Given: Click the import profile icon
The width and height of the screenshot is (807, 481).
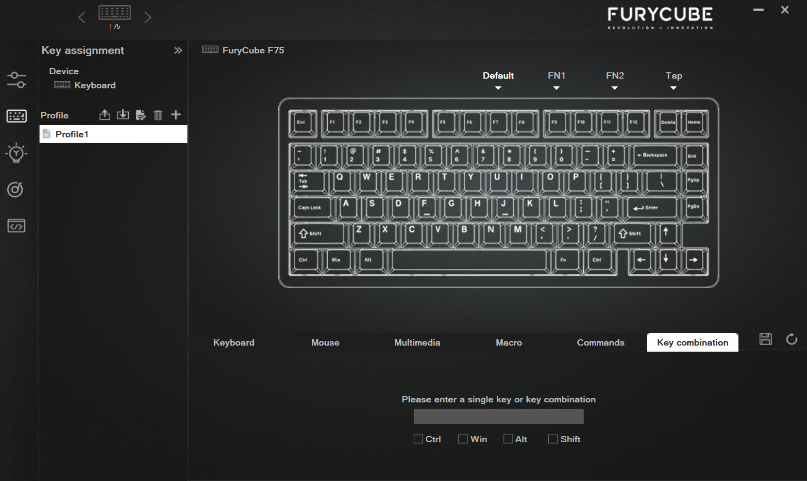Looking at the screenshot, I should point(123,115).
